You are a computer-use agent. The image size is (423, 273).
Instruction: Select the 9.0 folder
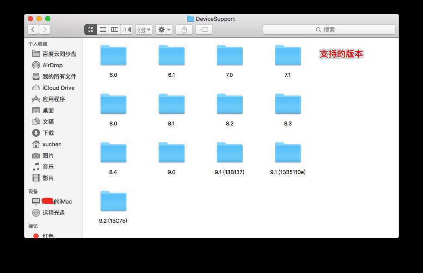point(172,152)
